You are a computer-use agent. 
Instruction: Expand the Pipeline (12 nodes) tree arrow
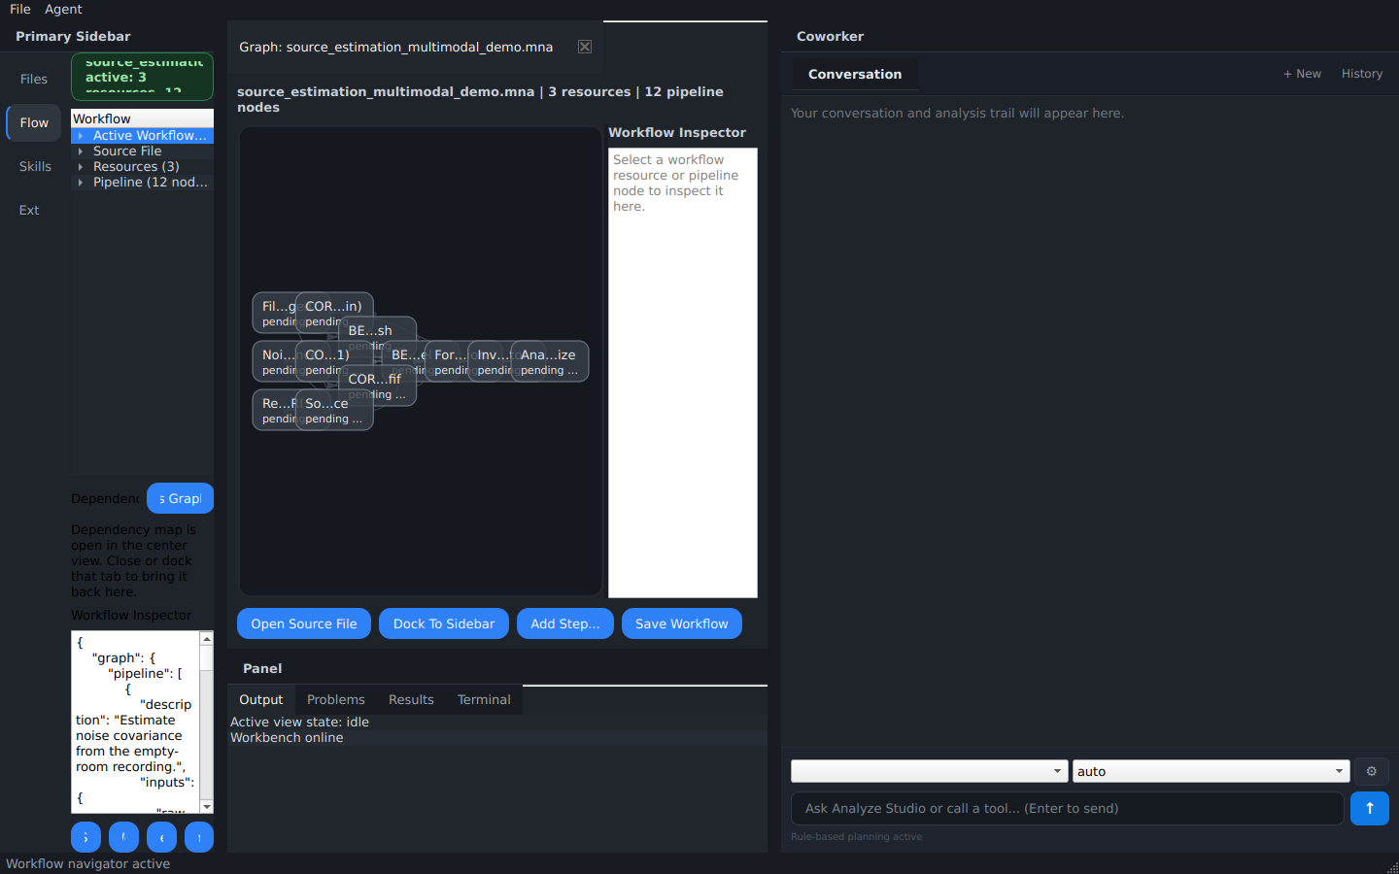pos(81,183)
